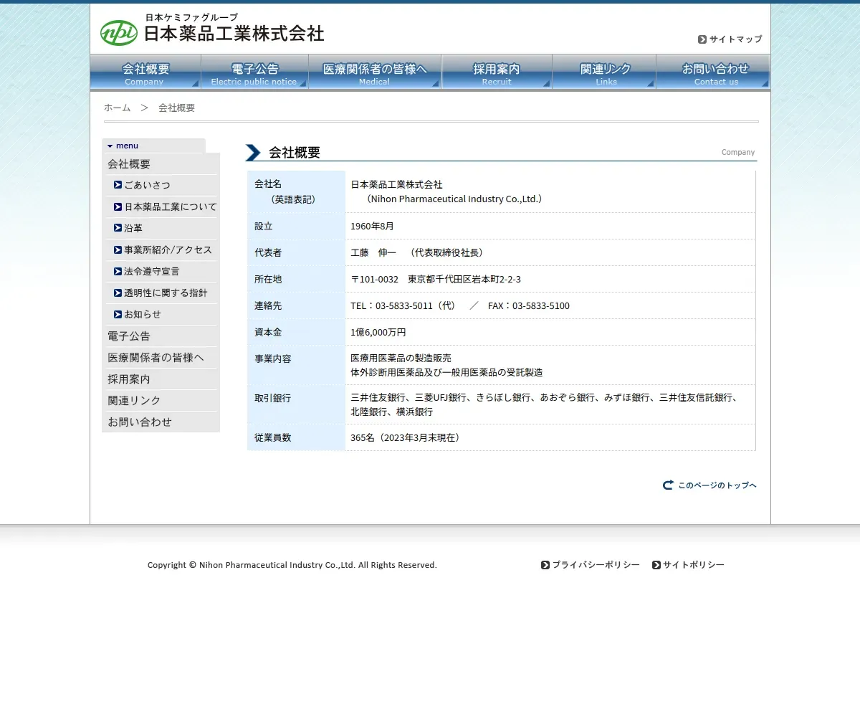Click 会社概要 in the breadcrumb
The width and height of the screenshot is (860, 717).
tap(176, 108)
